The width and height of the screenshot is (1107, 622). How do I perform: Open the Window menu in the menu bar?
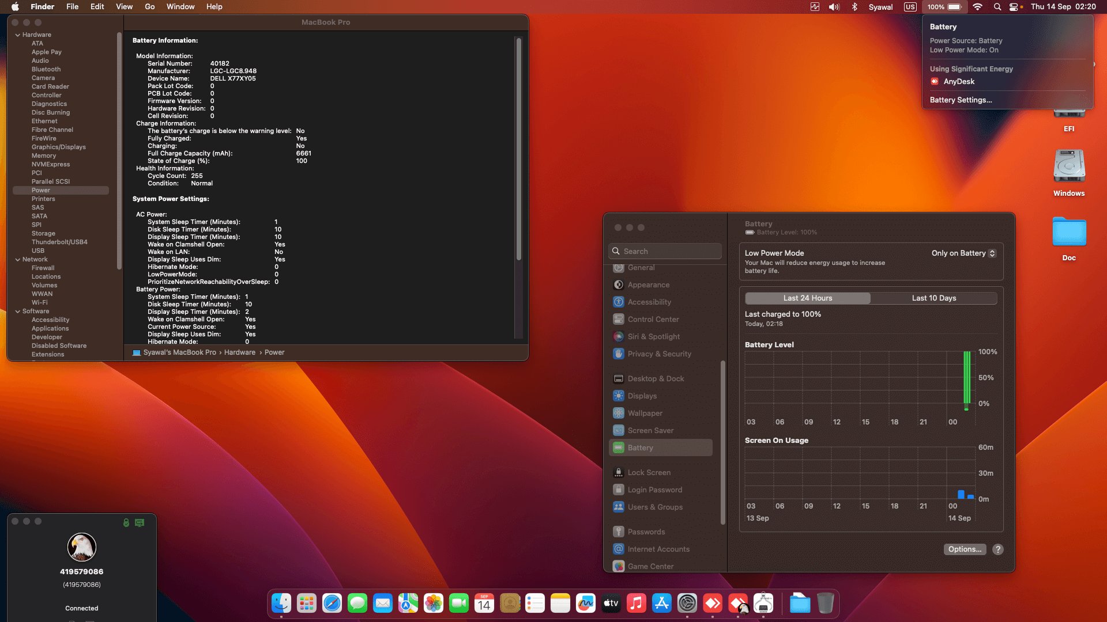(180, 6)
